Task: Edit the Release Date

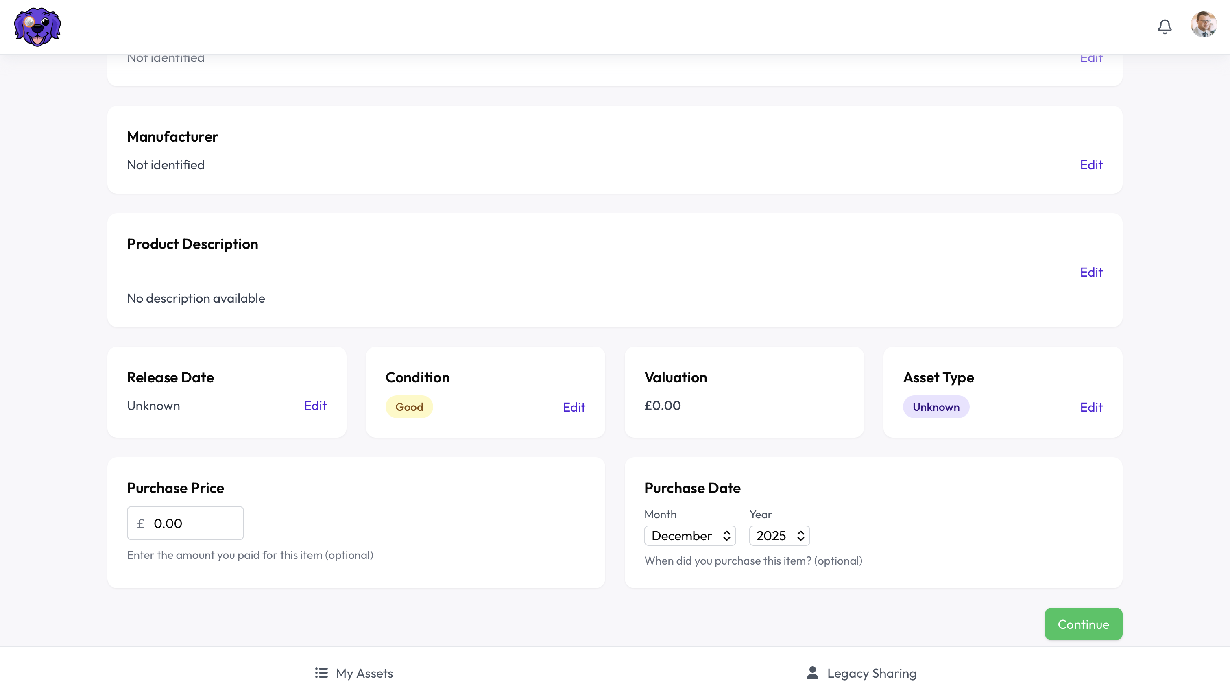Action: click(315, 405)
